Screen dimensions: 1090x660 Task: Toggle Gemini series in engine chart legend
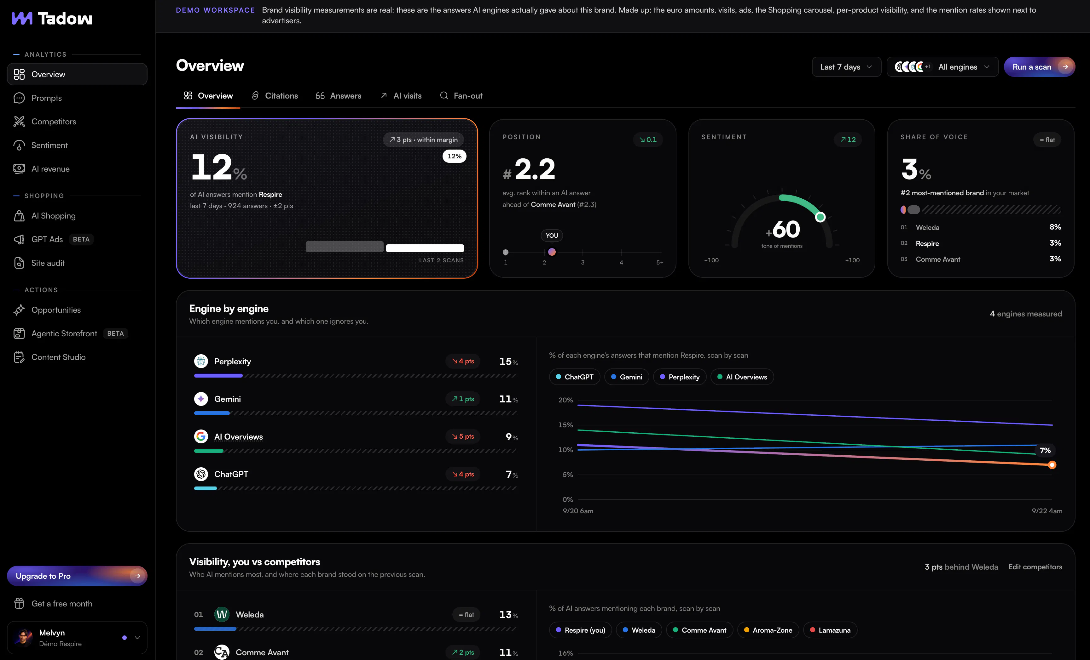(x=626, y=377)
